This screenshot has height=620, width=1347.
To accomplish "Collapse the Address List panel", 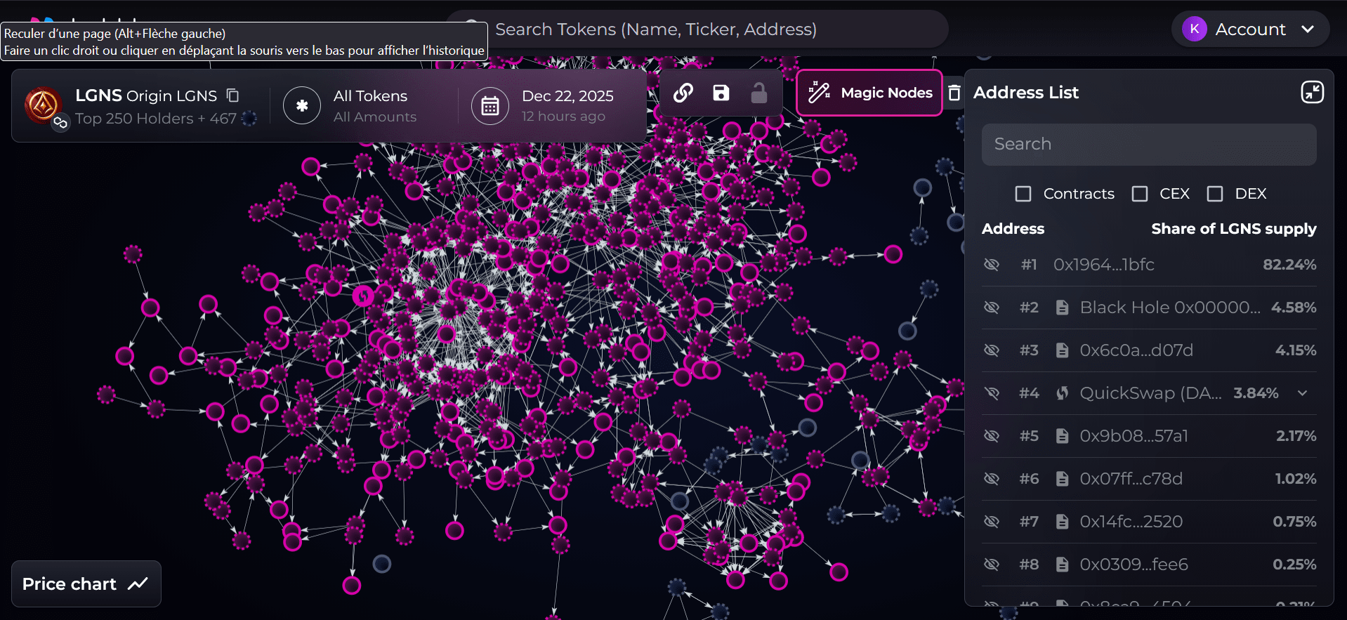I will pyautogui.click(x=1312, y=92).
